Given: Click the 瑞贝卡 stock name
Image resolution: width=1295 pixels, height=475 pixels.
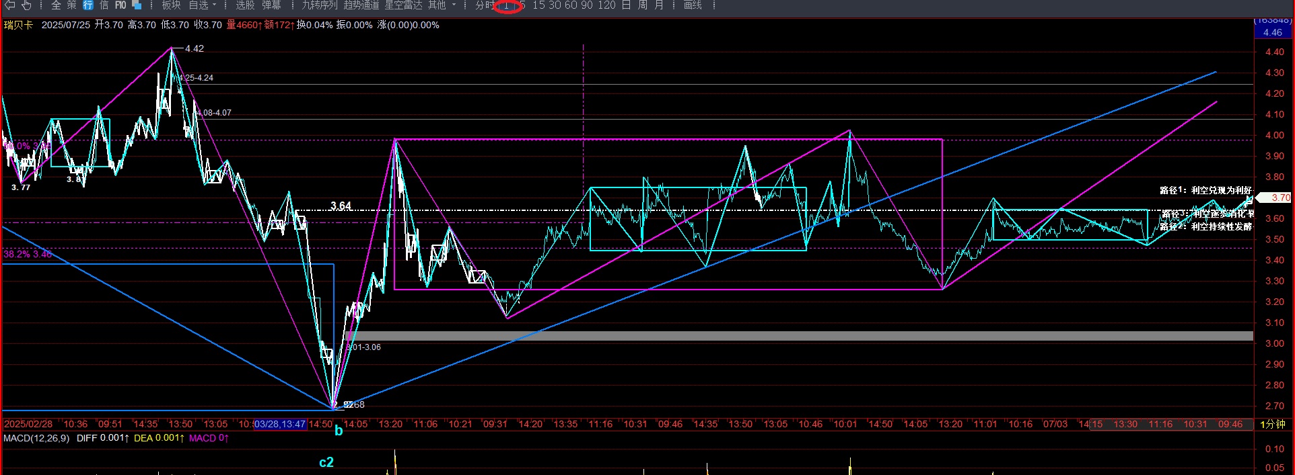Looking at the screenshot, I should click(18, 25).
